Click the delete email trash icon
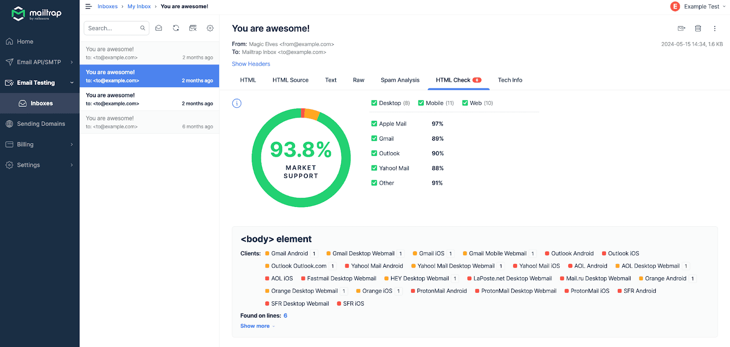 click(698, 28)
